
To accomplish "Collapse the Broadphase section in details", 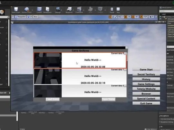I will pyautogui.click(x=159, y=116).
